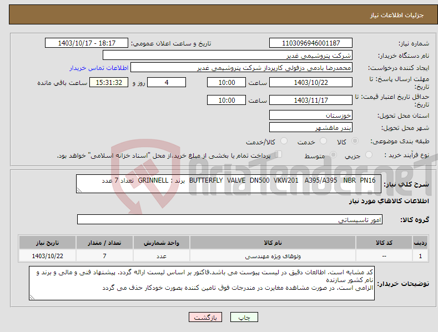Select the کالا radio button
Viewport: 438px width, 332px height.
(355, 141)
